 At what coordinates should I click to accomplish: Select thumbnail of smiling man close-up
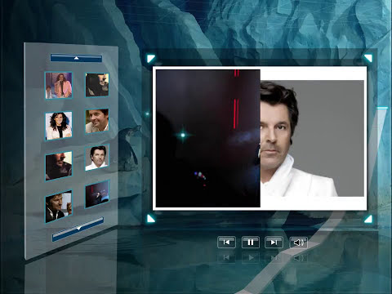(x=97, y=121)
